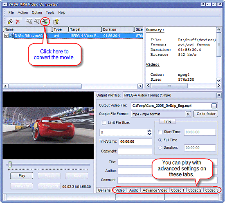Switch to the Codec 3 tab
The height and width of the screenshot is (203, 225).
click(x=212, y=190)
